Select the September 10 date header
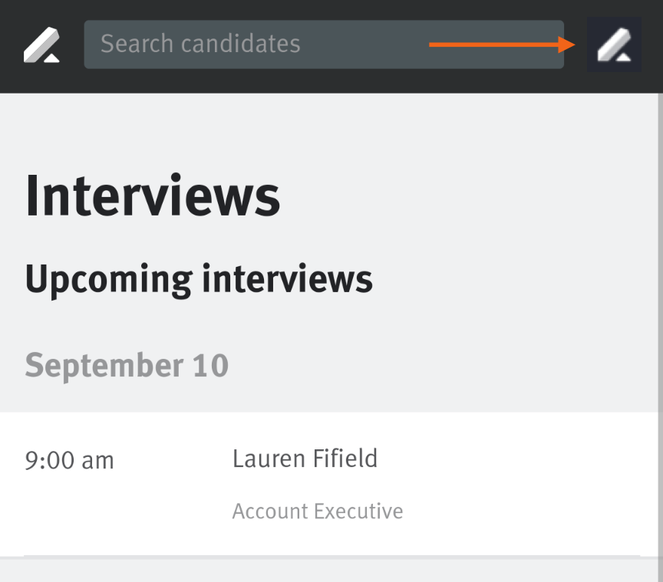 (127, 366)
